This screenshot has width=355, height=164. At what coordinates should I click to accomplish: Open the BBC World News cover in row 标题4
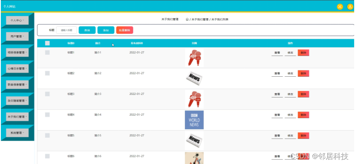pyautogui.click(x=194, y=120)
